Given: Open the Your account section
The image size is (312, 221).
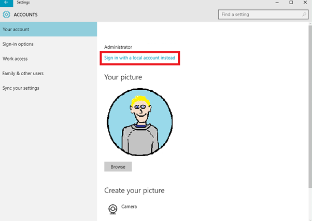Looking at the screenshot, I should tap(48, 29).
